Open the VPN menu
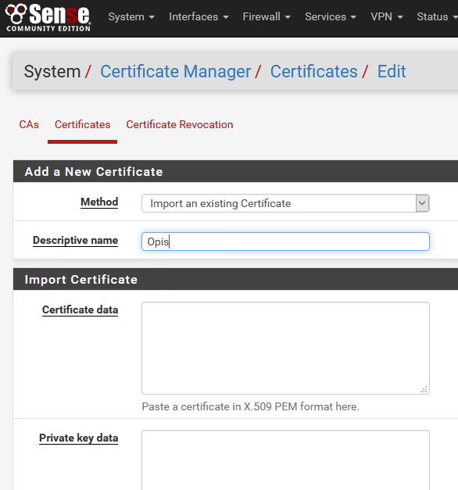This screenshot has width=458, height=490. pos(387,17)
